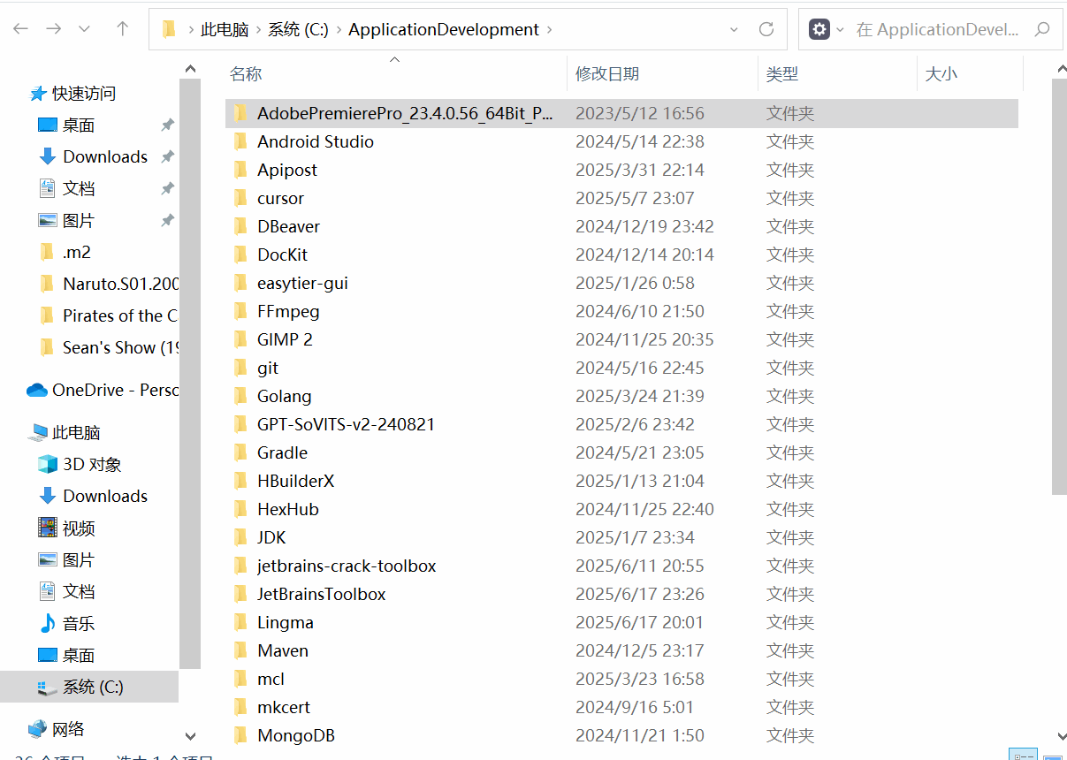This screenshot has width=1067, height=760.
Task: Refresh the ApplicationDevelopment folder view
Action: (766, 29)
